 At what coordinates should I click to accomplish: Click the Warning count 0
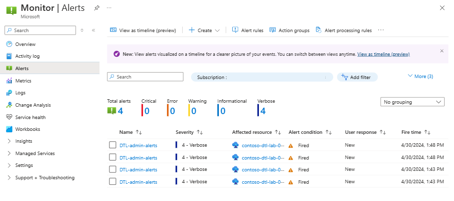pos(194,111)
